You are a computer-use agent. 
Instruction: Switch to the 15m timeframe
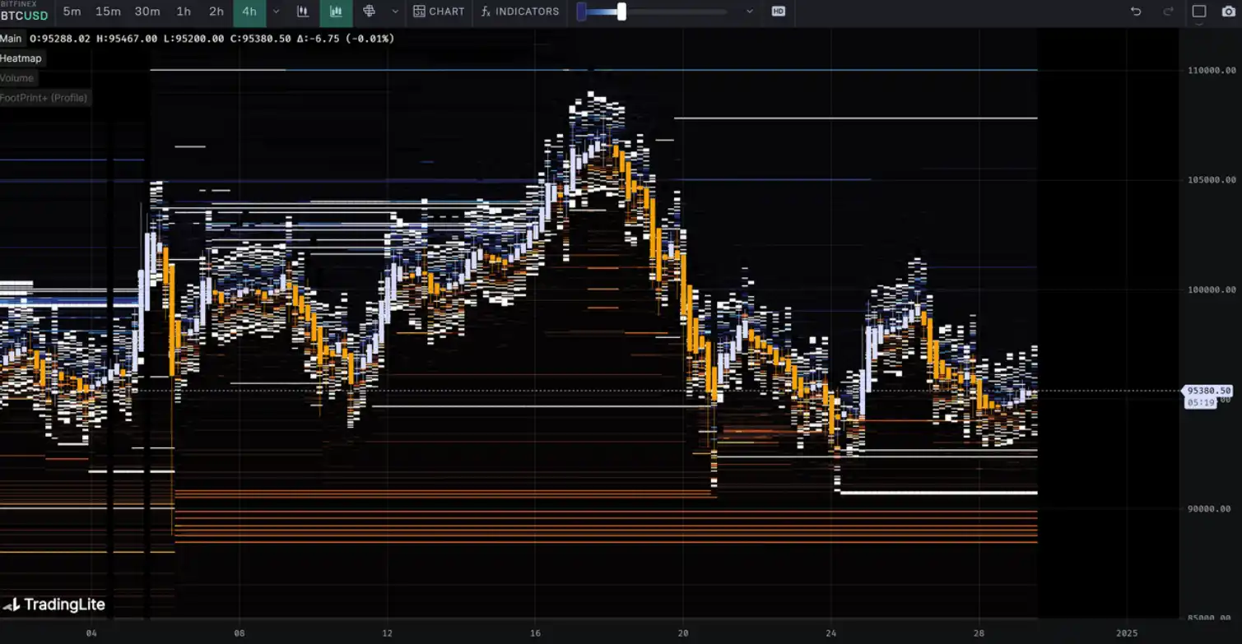tap(108, 12)
